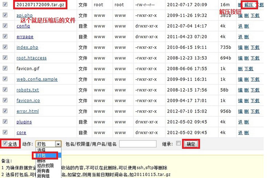Uncheck the checkbox beside favicon.gif

[x=5, y=68]
